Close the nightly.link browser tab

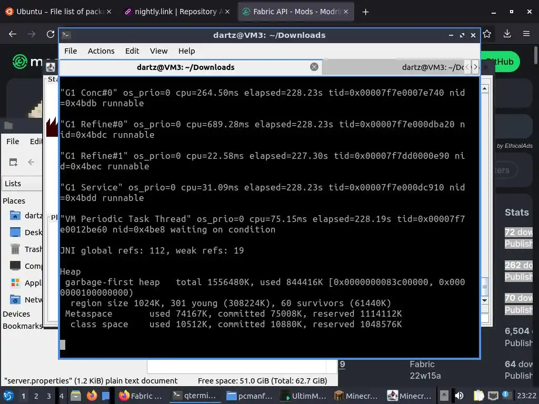[227, 12]
